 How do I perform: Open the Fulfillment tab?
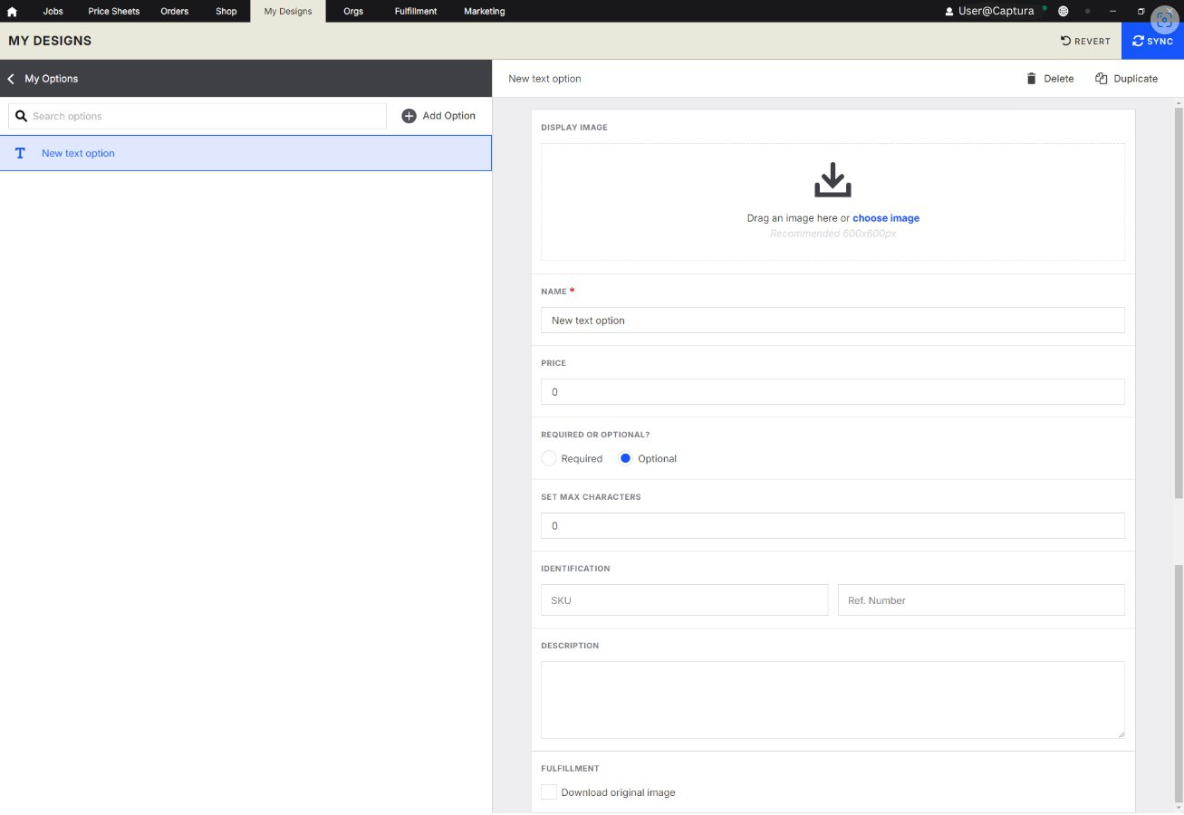tap(416, 12)
